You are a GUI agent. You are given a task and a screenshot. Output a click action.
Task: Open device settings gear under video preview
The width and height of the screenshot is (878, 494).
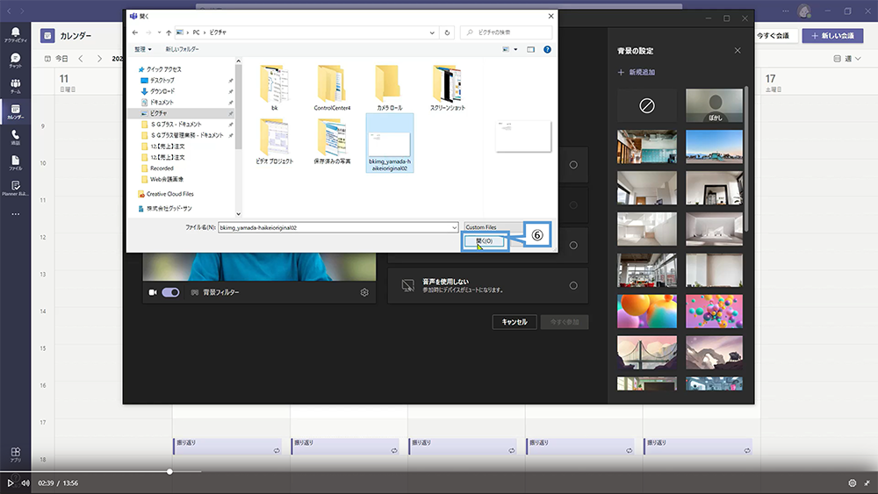(364, 292)
